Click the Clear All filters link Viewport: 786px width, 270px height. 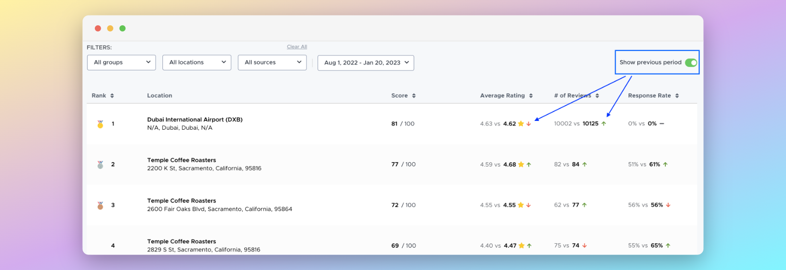(x=297, y=47)
